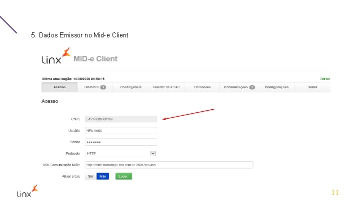
Task: Switch to the Histórico tab
Action: (95, 87)
